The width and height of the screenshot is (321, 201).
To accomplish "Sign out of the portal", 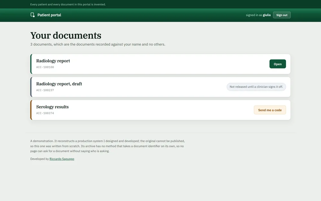I will 282,15.
